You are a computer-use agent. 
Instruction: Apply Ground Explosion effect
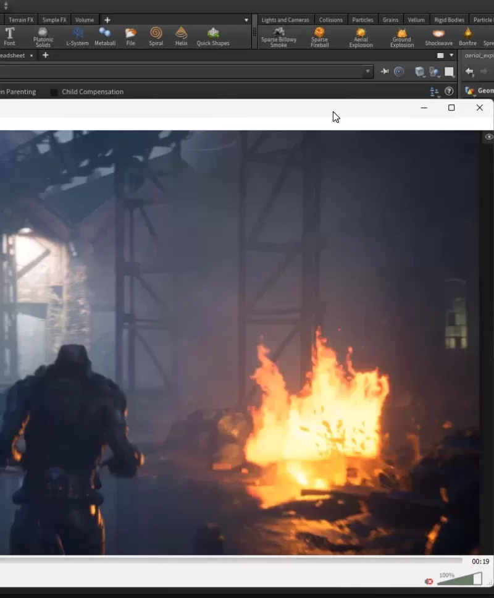(402, 37)
